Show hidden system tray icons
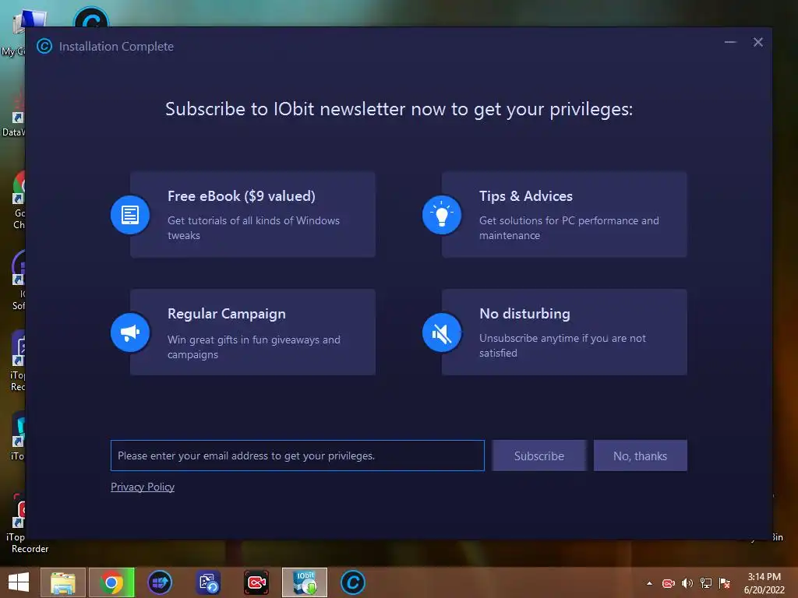The height and width of the screenshot is (598, 798). [x=649, y=583]
